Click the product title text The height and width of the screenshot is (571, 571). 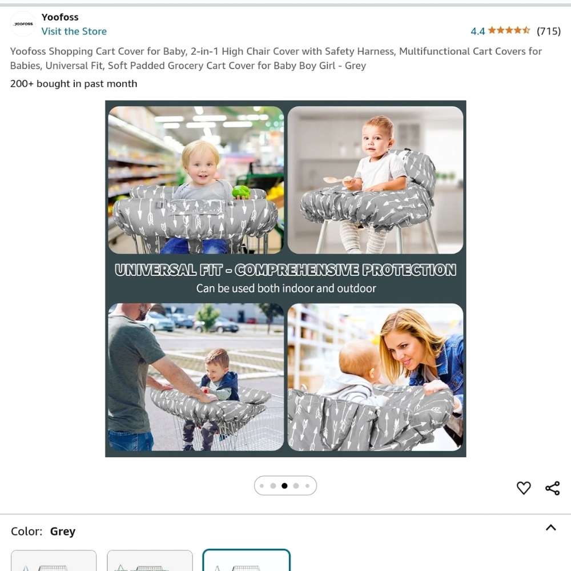pyautogui.click(x=276, y=58)
